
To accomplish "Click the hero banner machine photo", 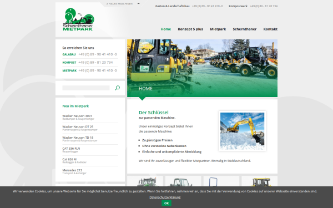I will [202, 68].
